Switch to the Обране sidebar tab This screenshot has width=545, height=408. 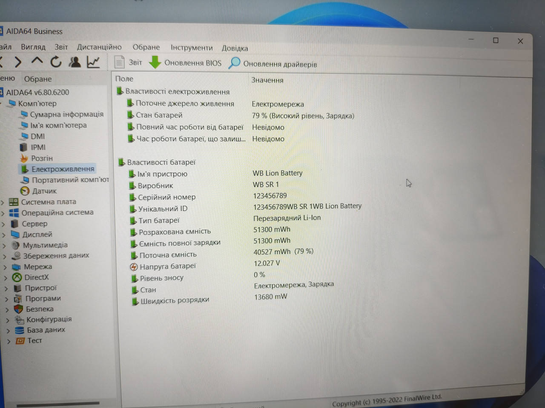tap(38, 79)
